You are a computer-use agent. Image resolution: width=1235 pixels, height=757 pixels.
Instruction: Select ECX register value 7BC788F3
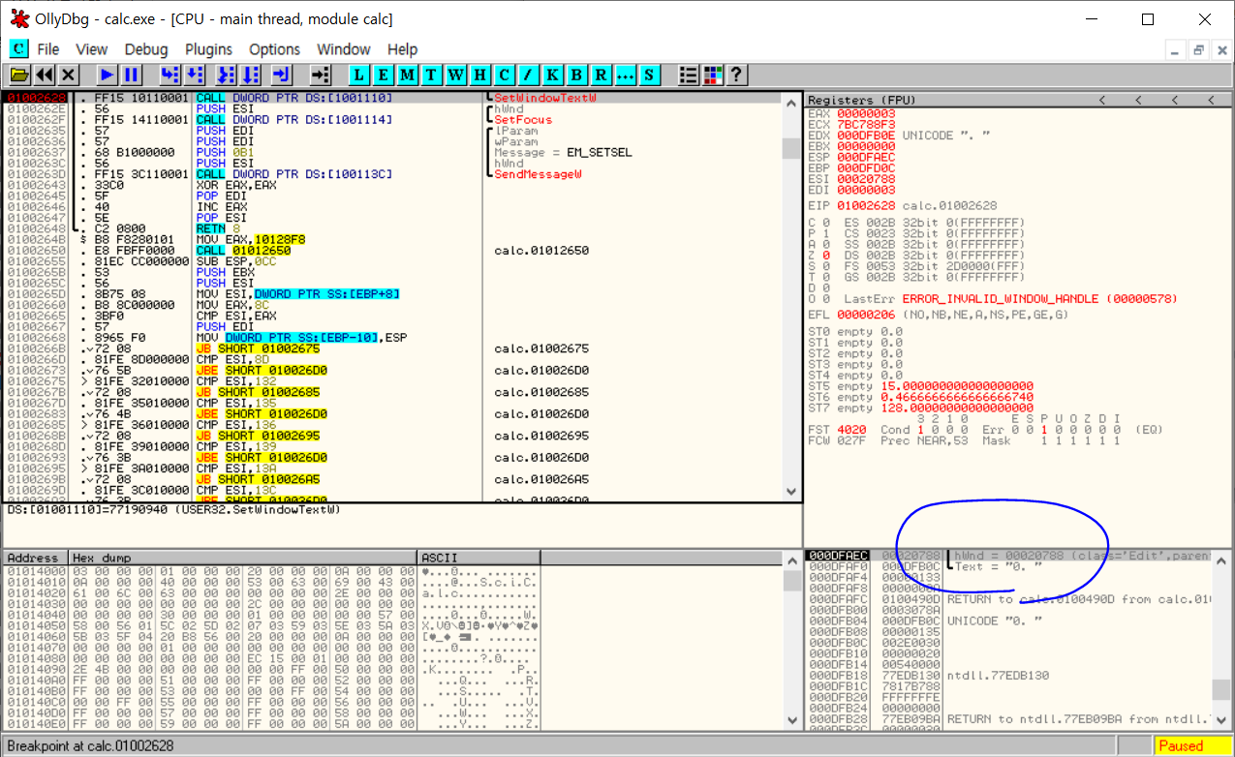point(867,125)
